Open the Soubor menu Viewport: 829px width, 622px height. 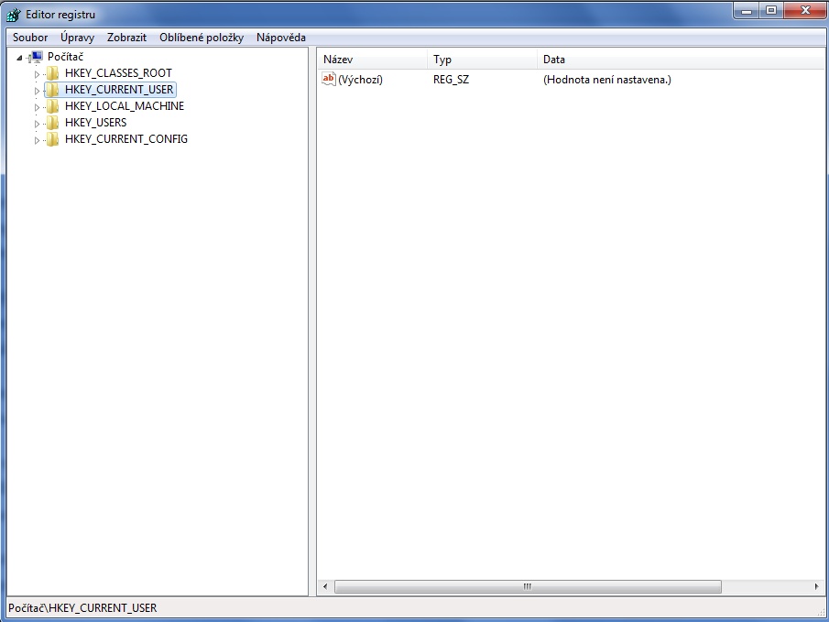pos(30,38)
